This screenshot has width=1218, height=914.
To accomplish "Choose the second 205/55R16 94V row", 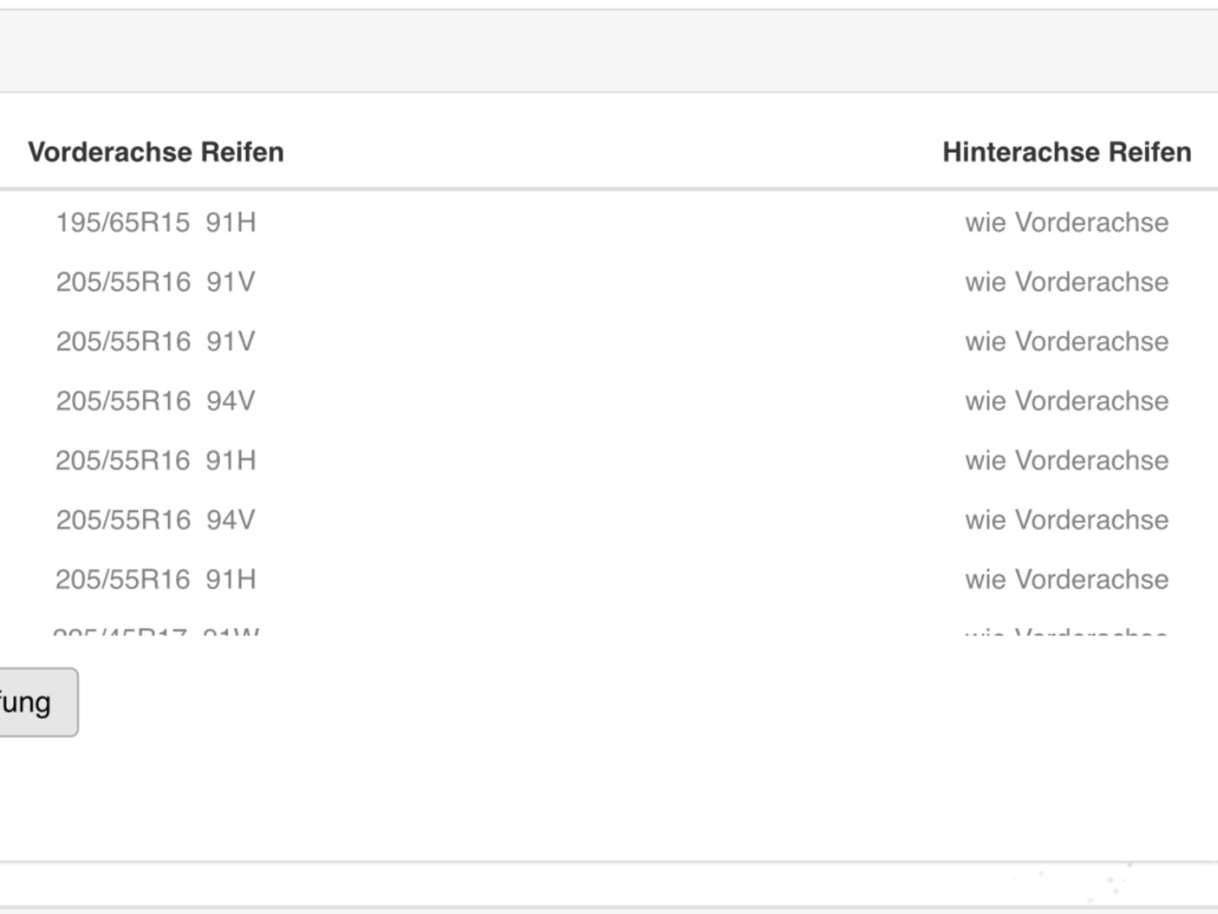I will point(156,519).
